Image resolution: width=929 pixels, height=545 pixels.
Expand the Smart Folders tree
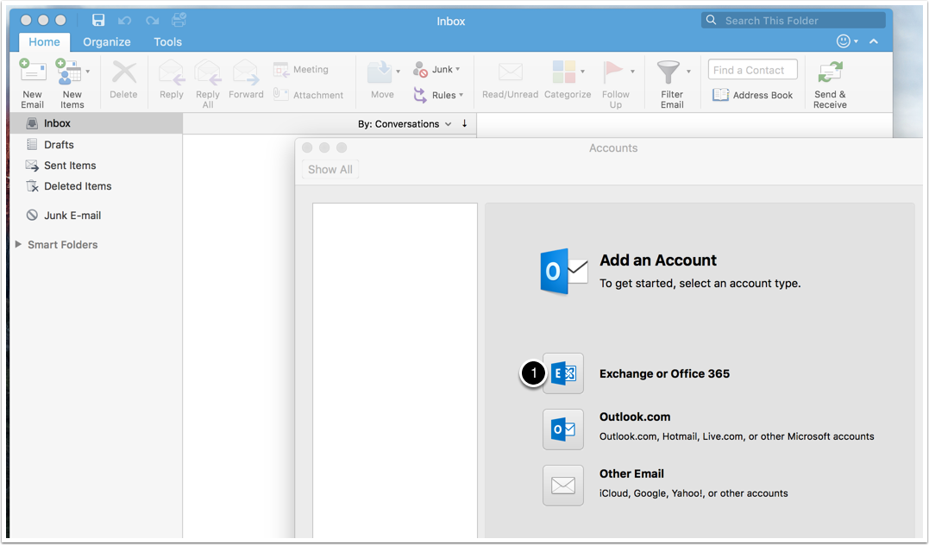(19, 245)
